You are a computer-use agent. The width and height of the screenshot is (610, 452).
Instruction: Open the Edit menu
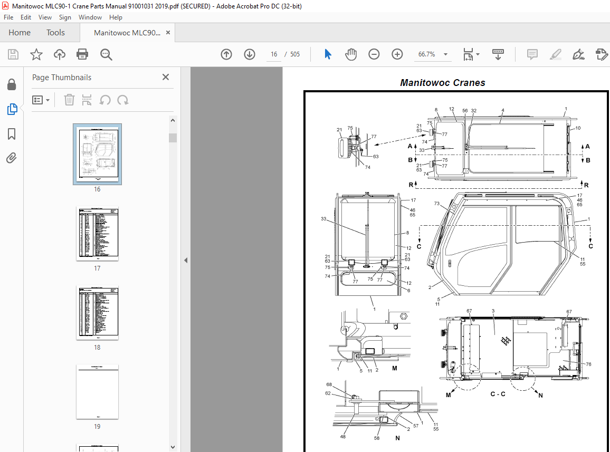[26, 17]
